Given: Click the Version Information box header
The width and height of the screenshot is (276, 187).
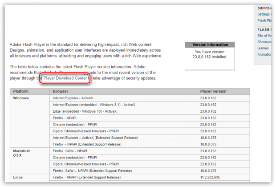Looking at the screenshot, I should click(210, 45).
